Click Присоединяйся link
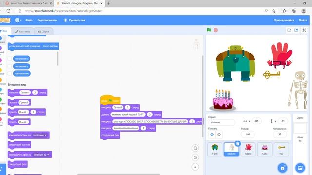Screen dimensions: 312x175 coord(284,20)
